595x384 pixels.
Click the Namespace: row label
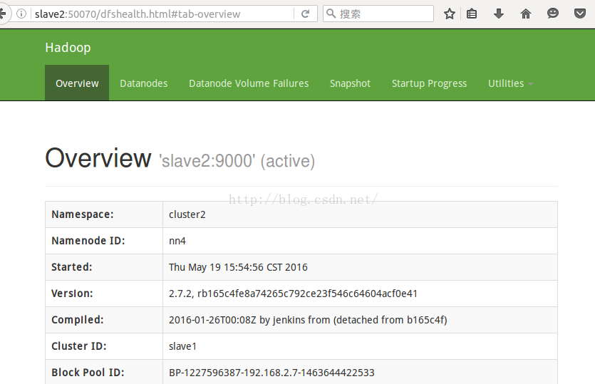(x=83, y=214)
